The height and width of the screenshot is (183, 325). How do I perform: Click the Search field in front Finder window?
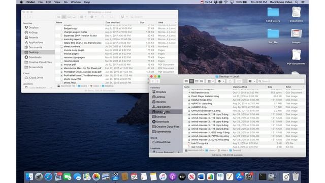pyautogui.click(x=281, y=81)
